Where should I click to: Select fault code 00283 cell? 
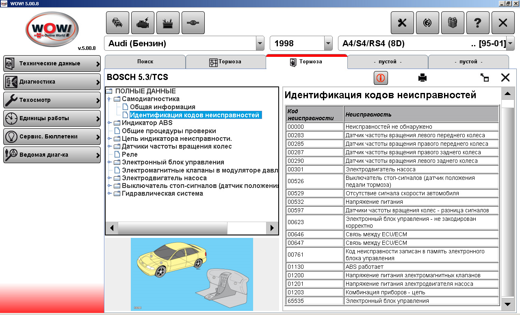pyautogui.click(x=314, y=135)
